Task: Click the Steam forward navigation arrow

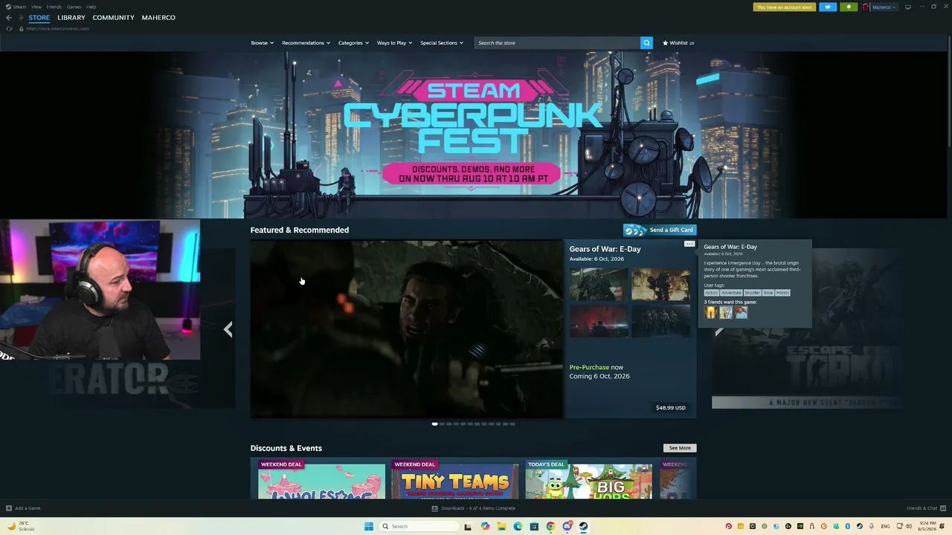Action: point(20,18)
